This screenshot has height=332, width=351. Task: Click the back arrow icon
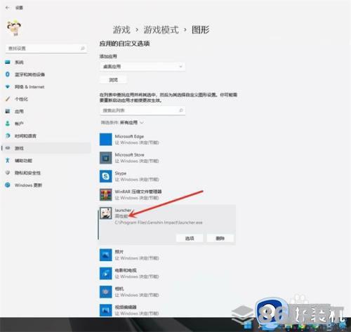point(8,8)
